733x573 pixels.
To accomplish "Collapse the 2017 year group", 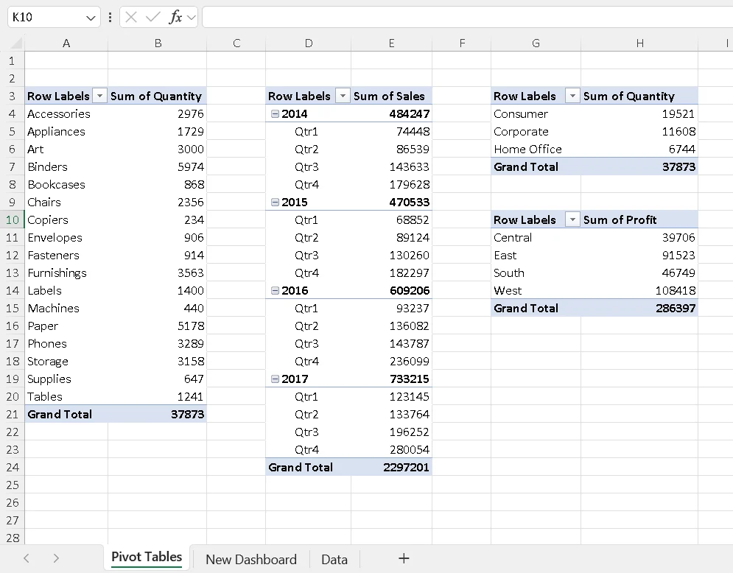I will [x=276, y=379].
